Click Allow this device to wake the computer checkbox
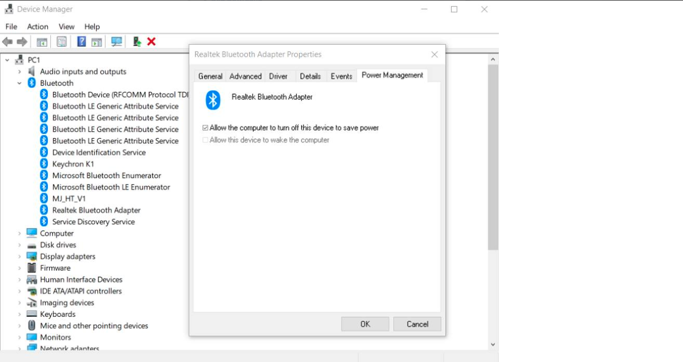The height and width of the screenshot is (362, 683). tap(205, 140)
